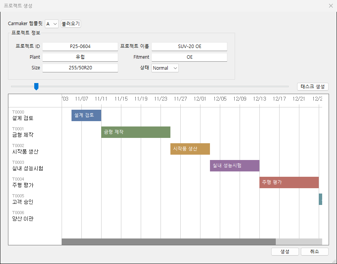The image size is (337, 264).
Task: Click the light scrollbar track right of thumb
Action: pos(299,242)
